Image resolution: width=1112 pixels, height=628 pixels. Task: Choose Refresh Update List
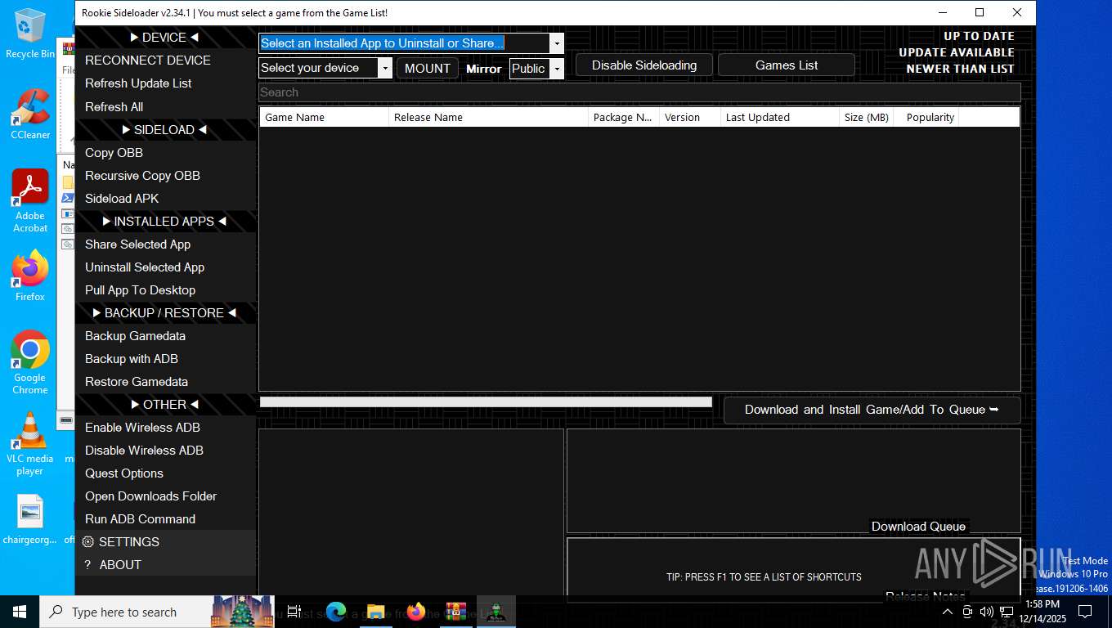[x=166, y=83]
